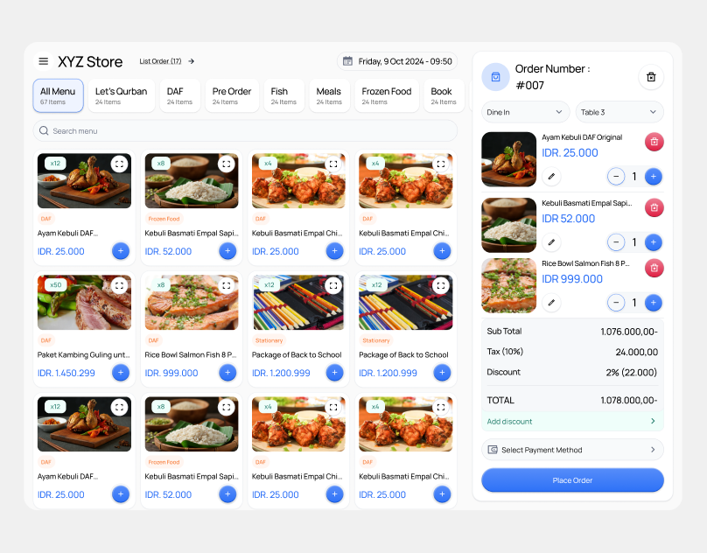Click the Place Order button

coord(572,479)
